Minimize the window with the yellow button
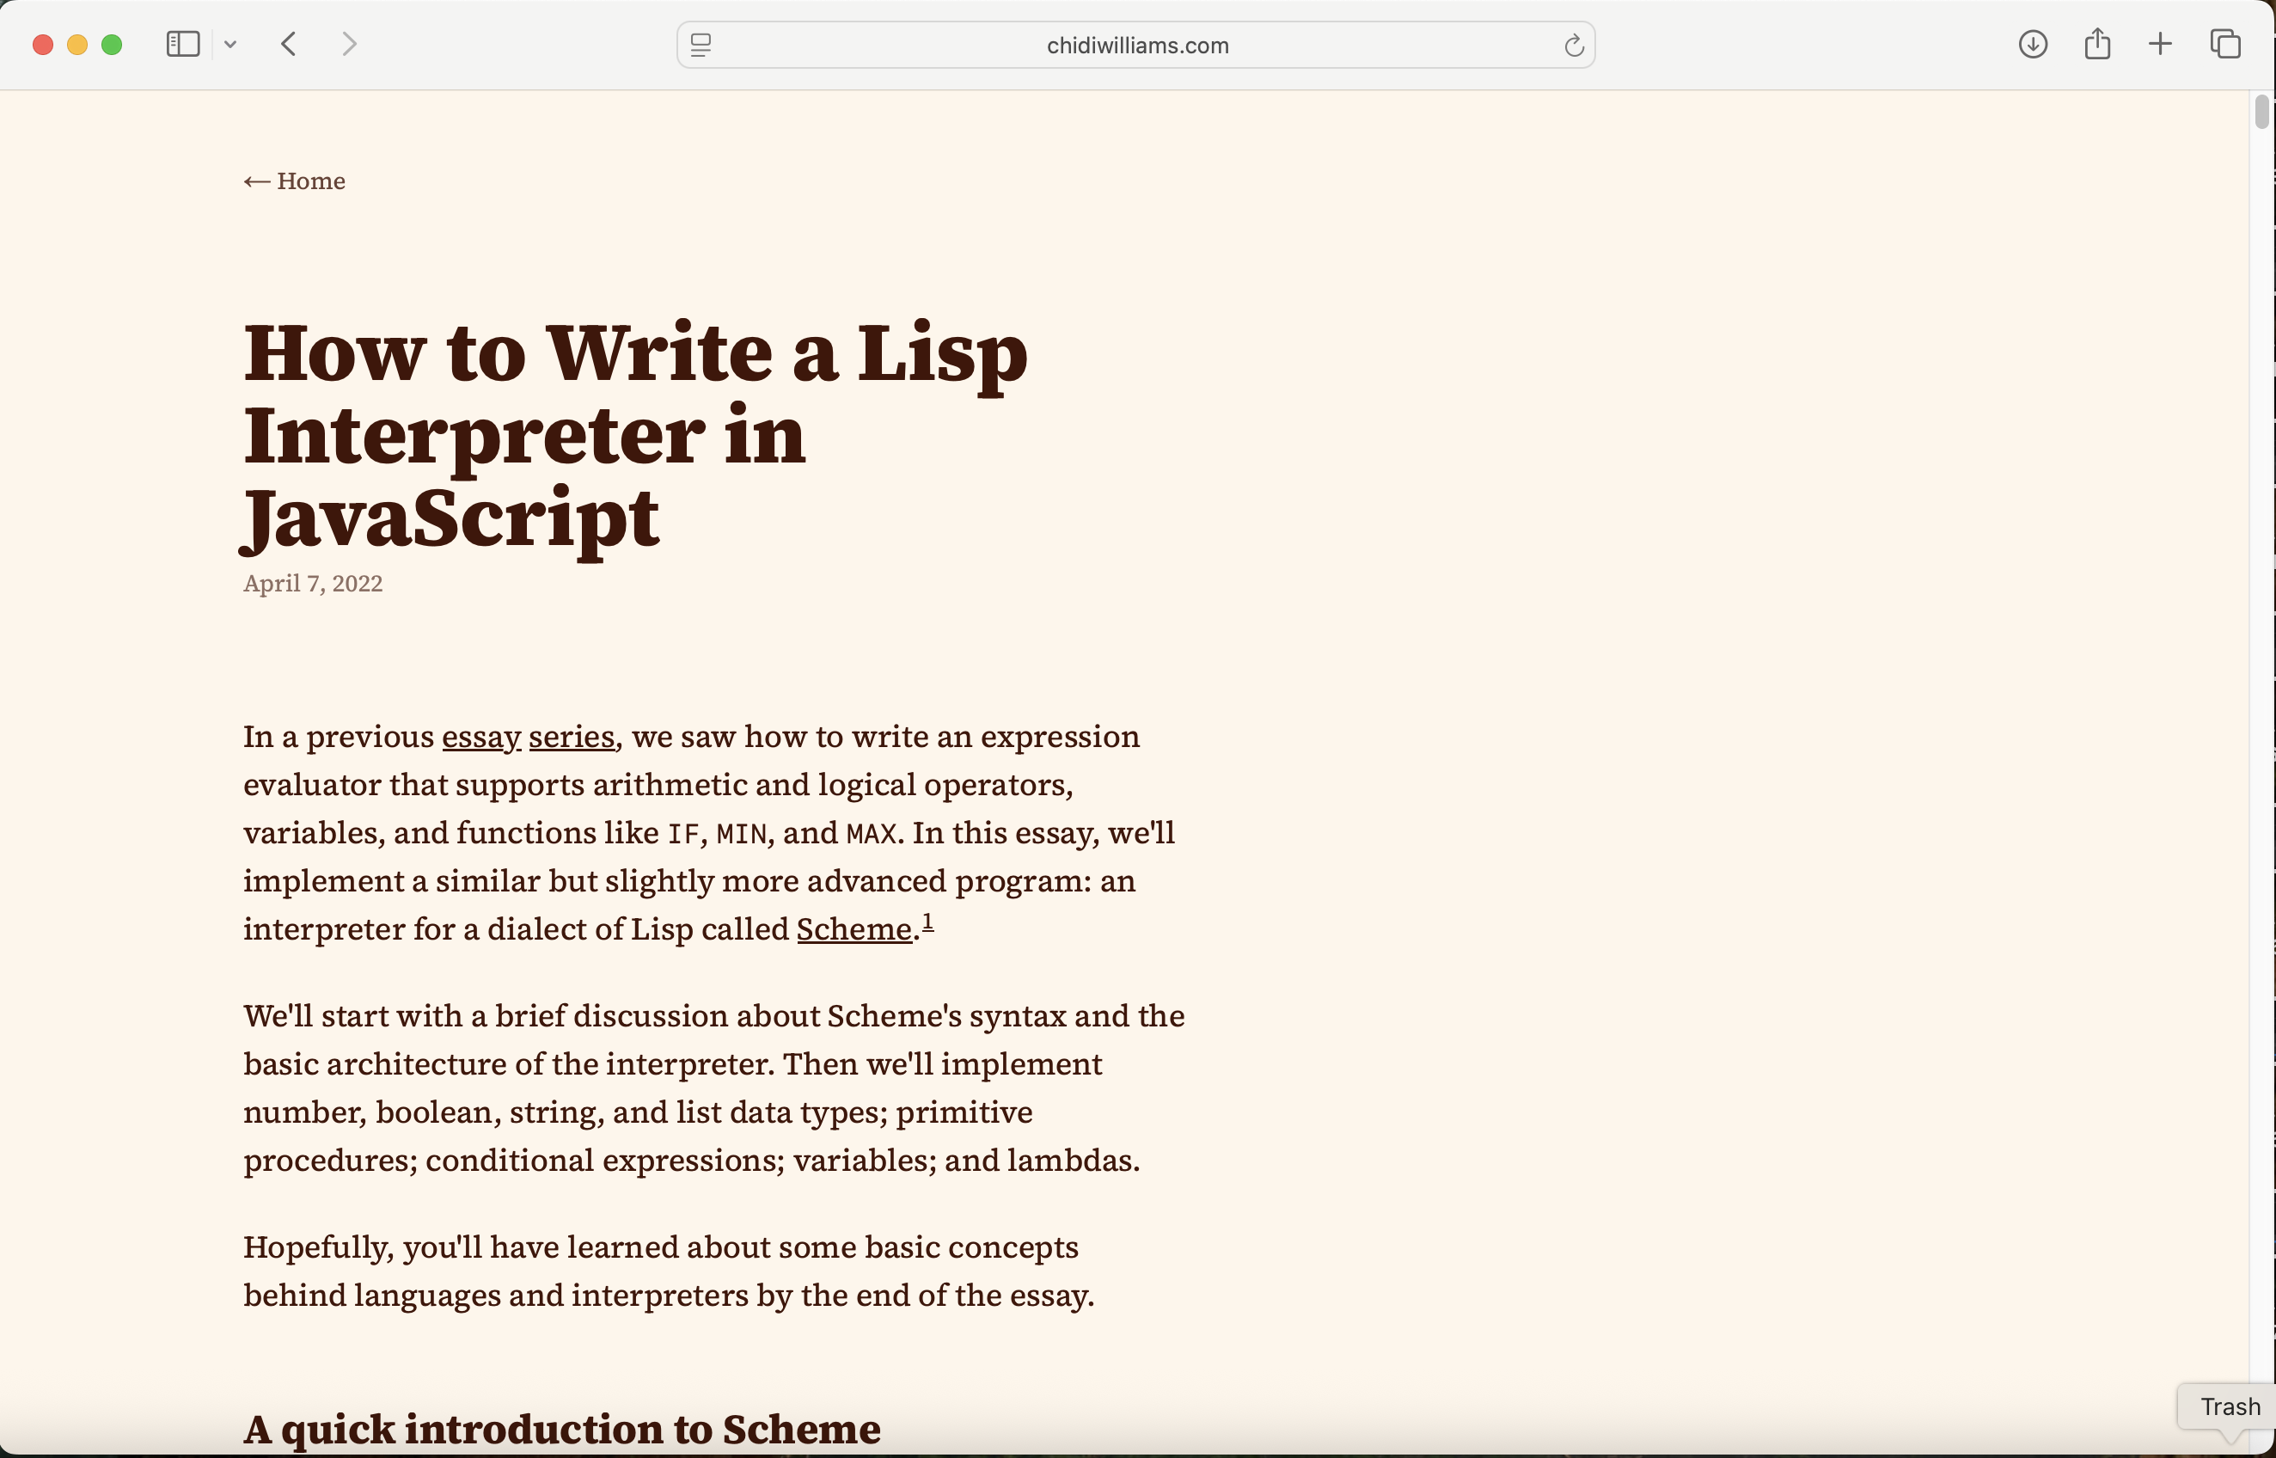The image size is (2276, 1458). (x=76, y=44)
